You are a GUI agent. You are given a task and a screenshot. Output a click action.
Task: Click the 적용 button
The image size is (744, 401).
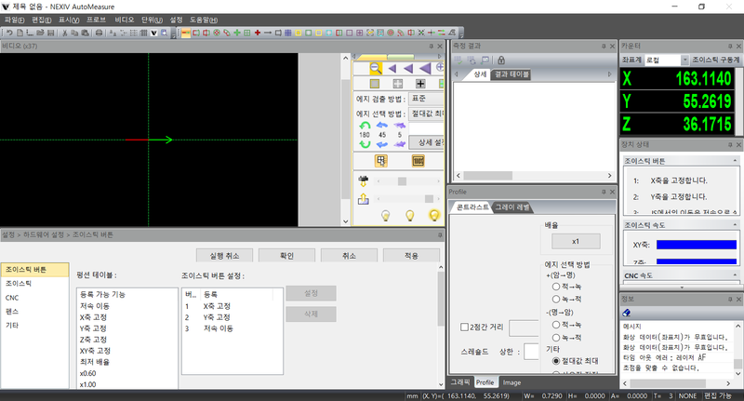click(411, 255)
